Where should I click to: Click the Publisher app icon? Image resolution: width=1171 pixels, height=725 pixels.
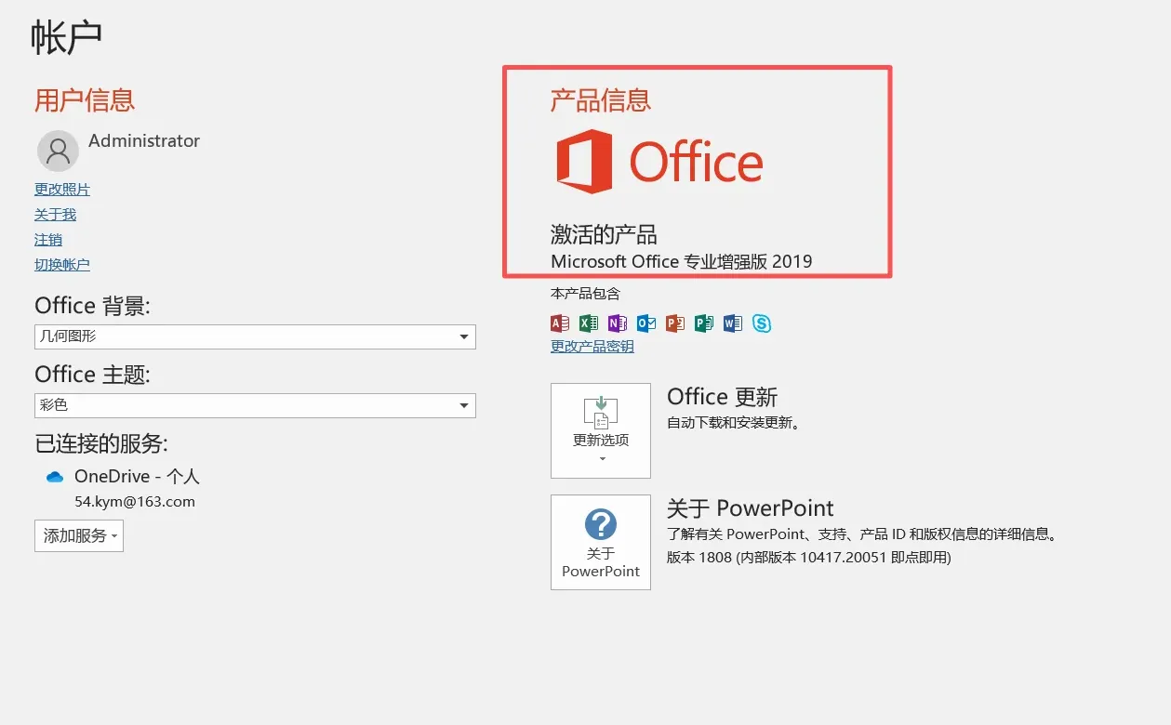click(x=703, y=323)
